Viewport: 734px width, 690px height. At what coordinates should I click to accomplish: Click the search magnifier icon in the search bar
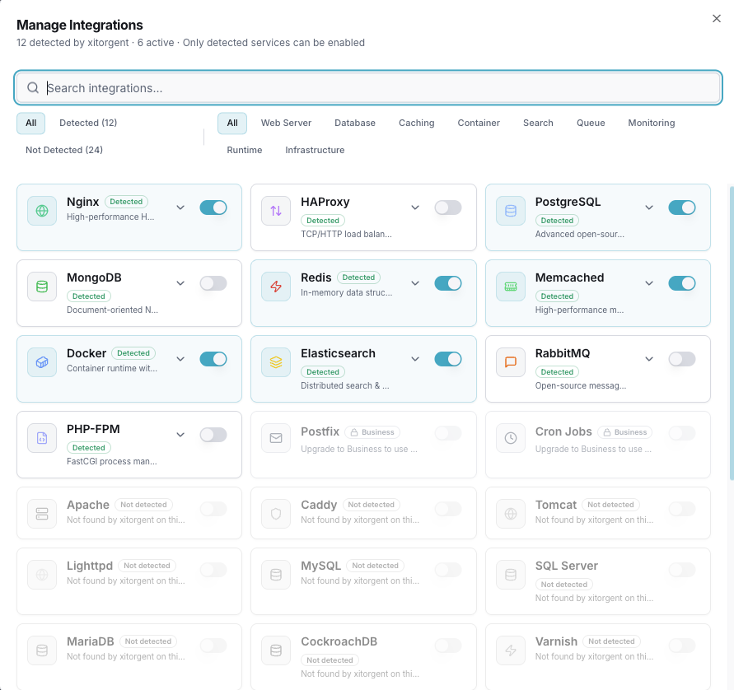tap(32, 86)
